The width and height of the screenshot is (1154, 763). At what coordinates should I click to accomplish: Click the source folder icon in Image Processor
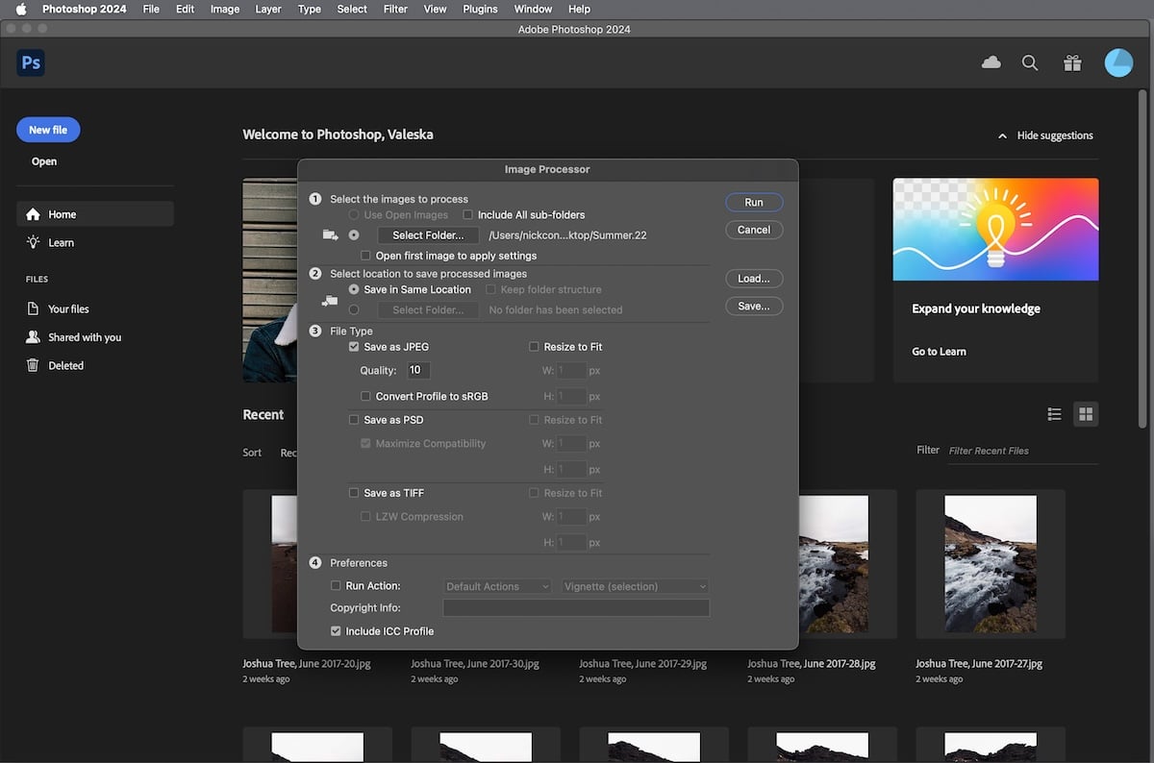pos(331,234)
